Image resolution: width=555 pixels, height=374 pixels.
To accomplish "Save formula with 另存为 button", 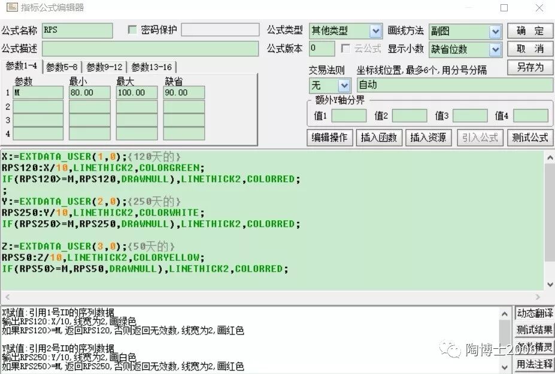I will pos(529,67).
